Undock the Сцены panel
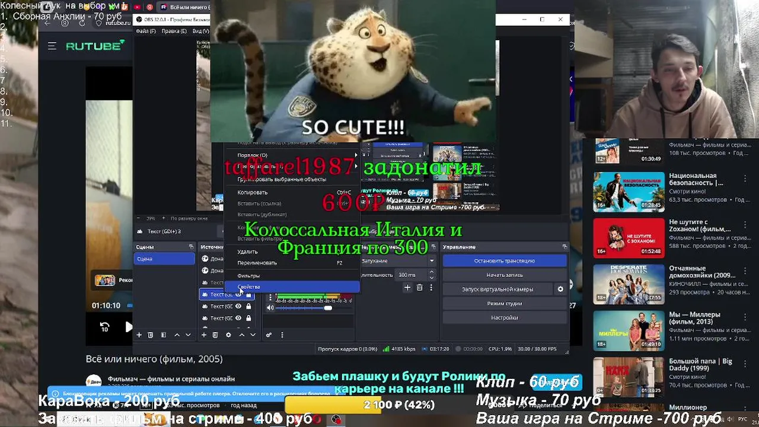This screenshot has height=427, width=759. pos(191,247)
